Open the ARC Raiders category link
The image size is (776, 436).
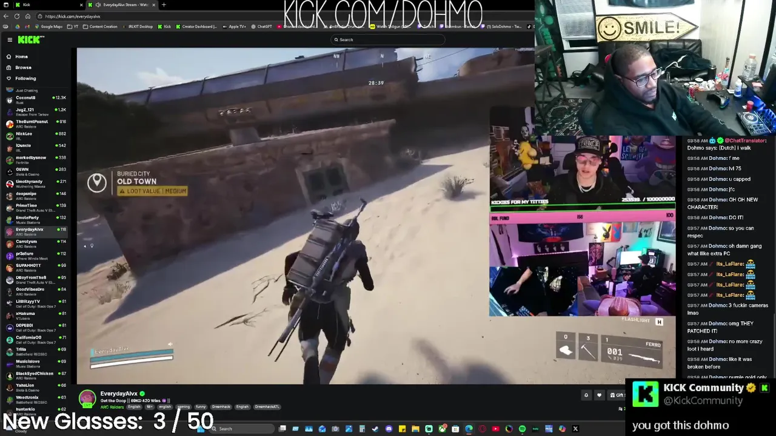112,407
